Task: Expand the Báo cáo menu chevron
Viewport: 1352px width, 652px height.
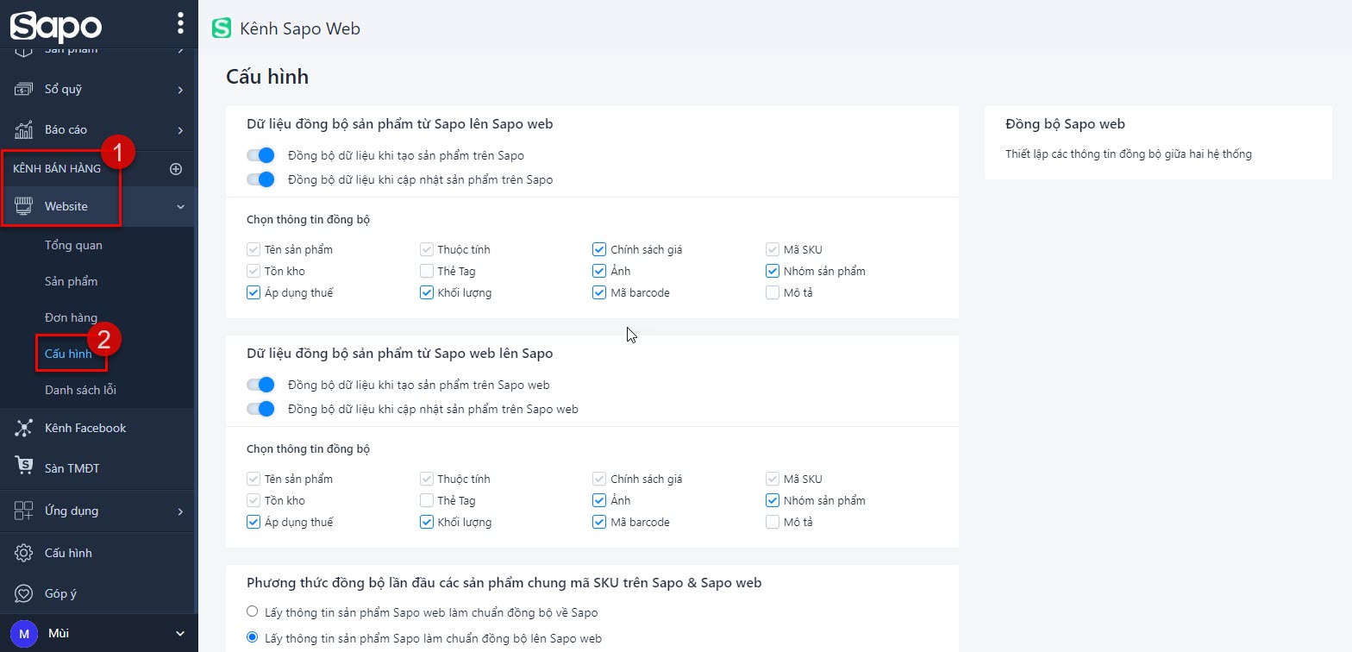Action: coord(180,130)
